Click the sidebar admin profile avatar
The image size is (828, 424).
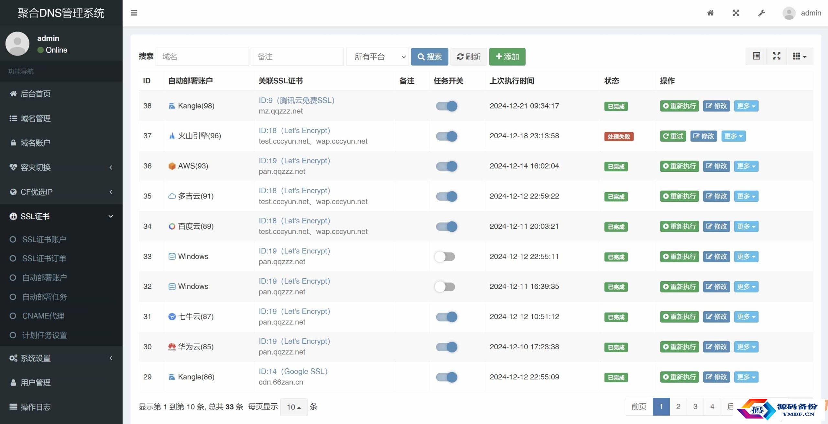pyautogui.click(x=17, y=44)
